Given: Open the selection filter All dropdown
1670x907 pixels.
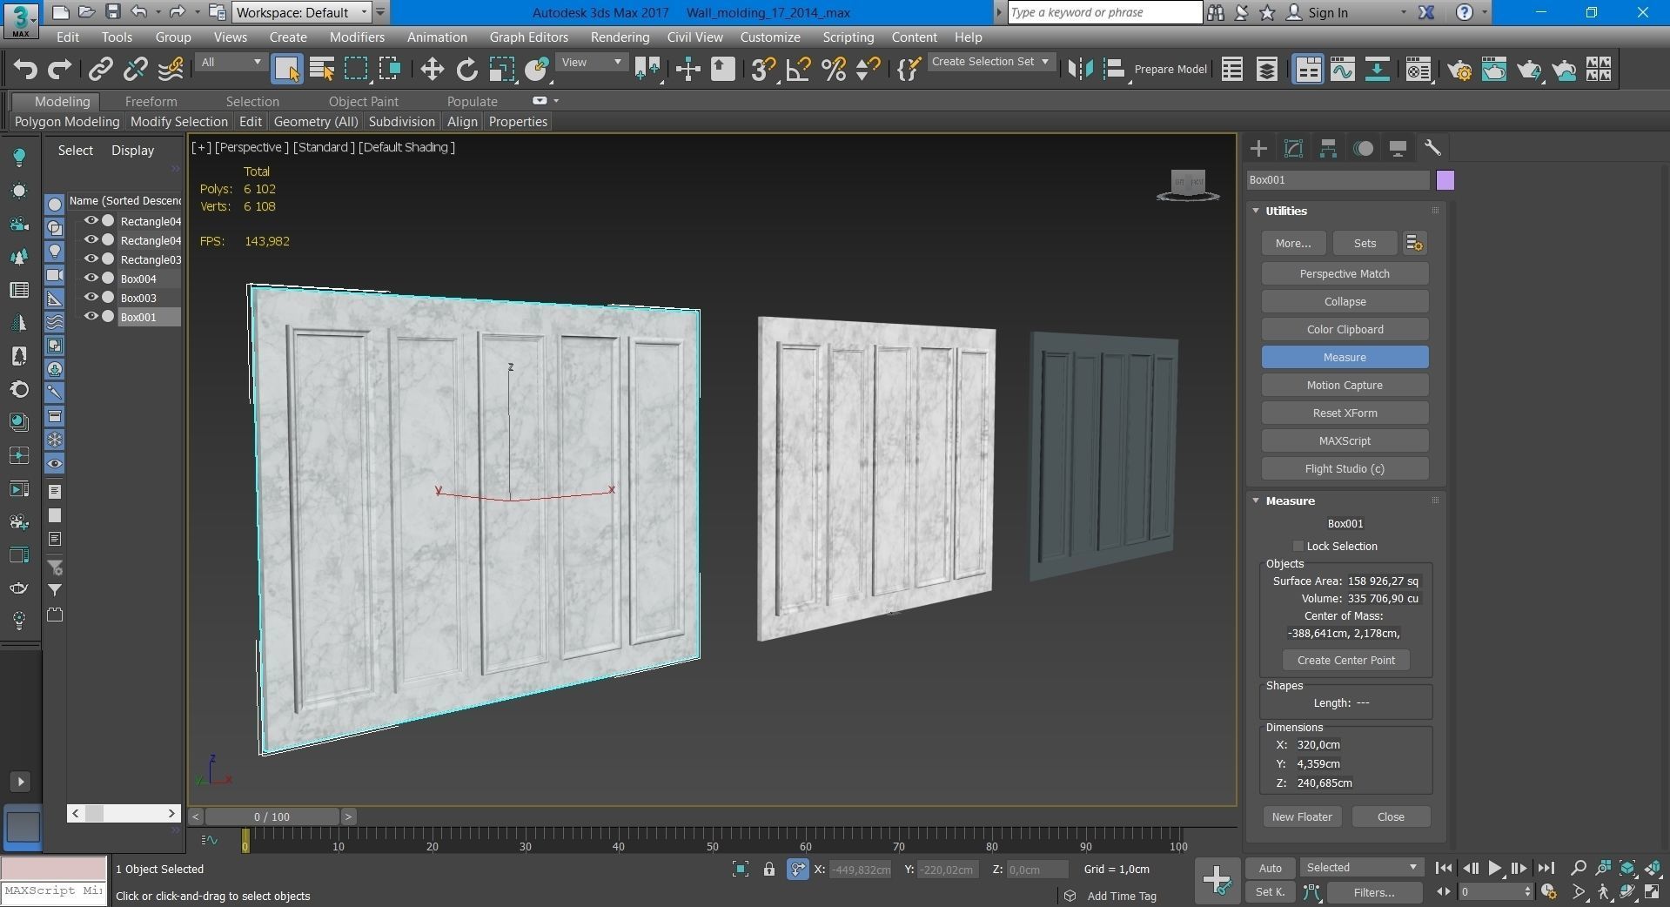Looking at the screenshot, I should (x=231, y=62).
